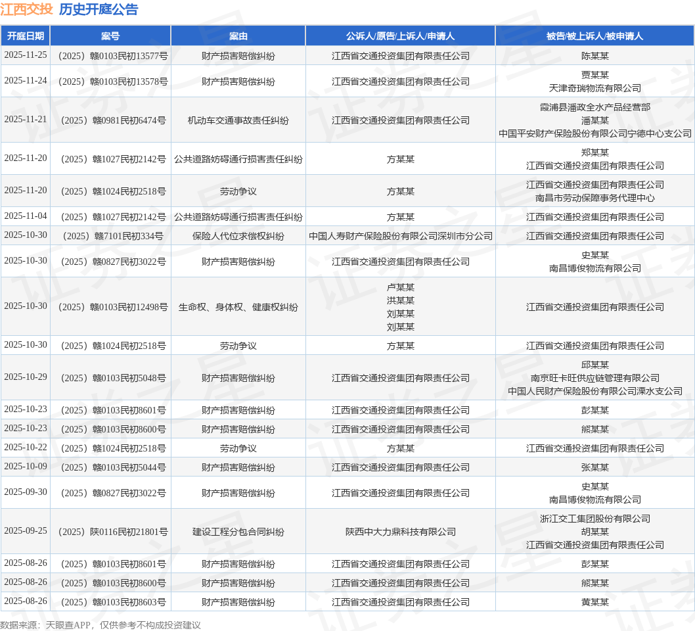Select 浙江交工集团股份有限公司 defendant text
The image size is (695, 631).
pos(595,519)
